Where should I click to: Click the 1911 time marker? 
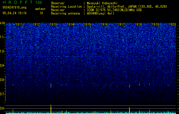coord(19,25)
